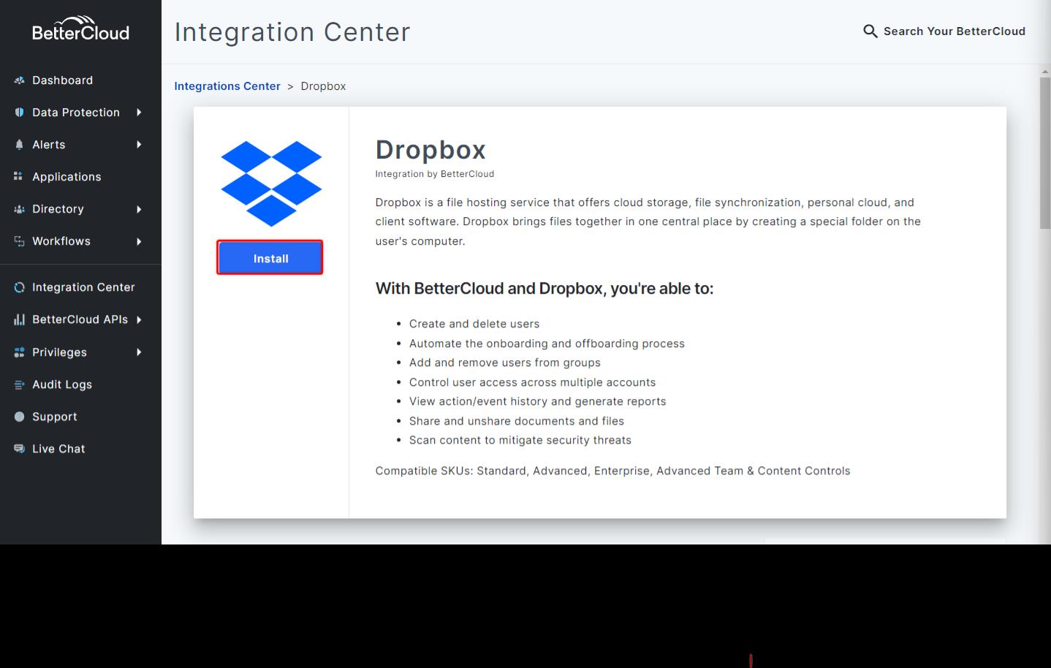The width and height of the screenshot is (1051, 668).
Task: Click the Audit Logs icon
Action: tap(18, 384)
